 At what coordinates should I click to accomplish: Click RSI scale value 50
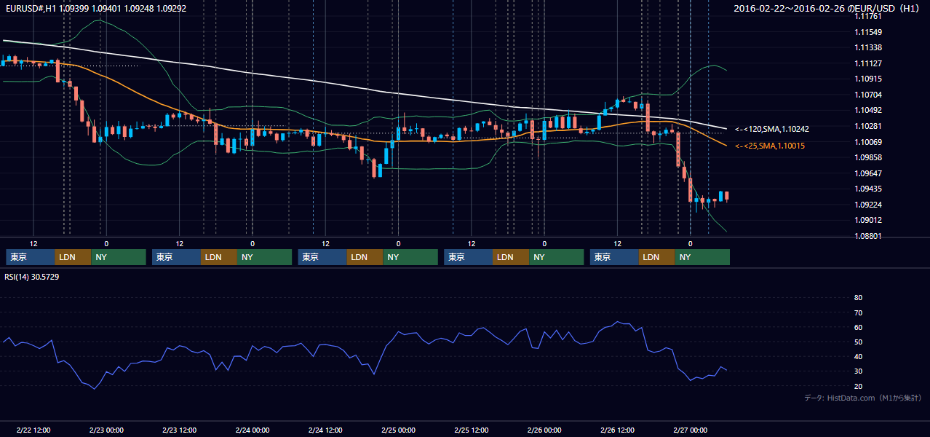[858, 342]
